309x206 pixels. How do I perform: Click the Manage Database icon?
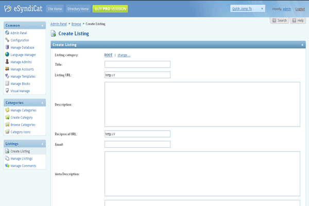coord(7,47)
